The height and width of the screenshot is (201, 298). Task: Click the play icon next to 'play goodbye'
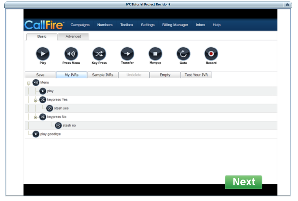coord(36,134)
